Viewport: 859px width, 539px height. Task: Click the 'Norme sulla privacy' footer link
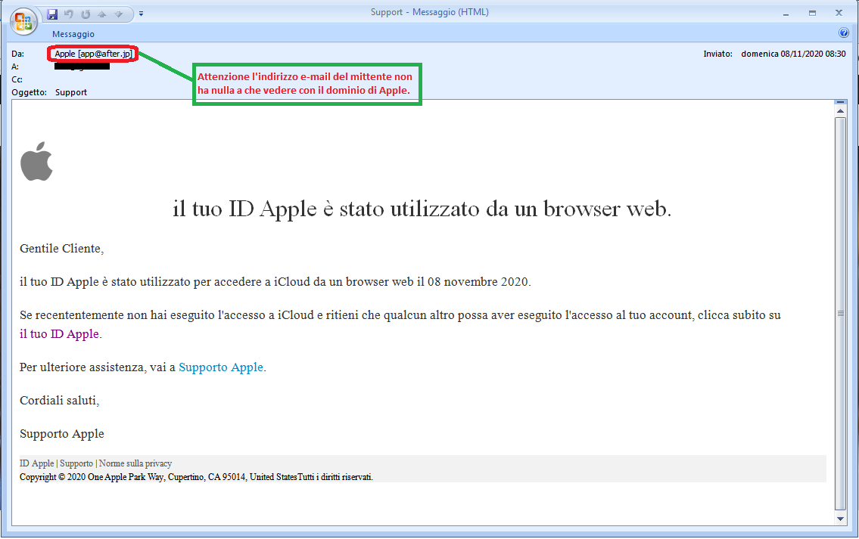pos(135,463)
